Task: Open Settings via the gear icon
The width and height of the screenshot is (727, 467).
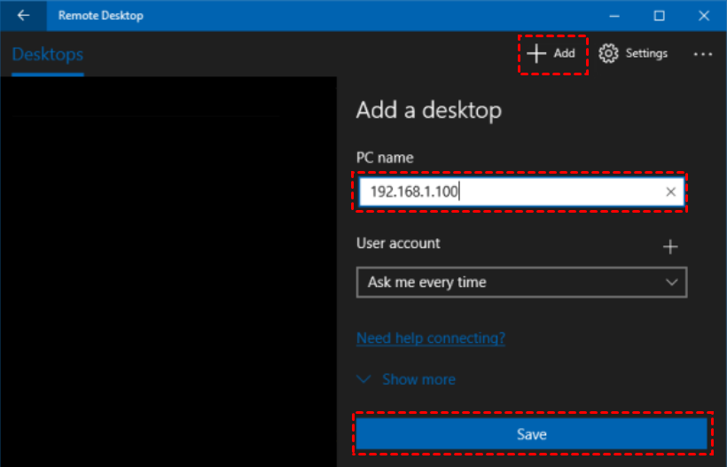Action: point(608,53)
